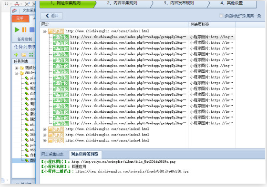
Task: Click the 任务列表 column header
Action: (x=24, y=61)
